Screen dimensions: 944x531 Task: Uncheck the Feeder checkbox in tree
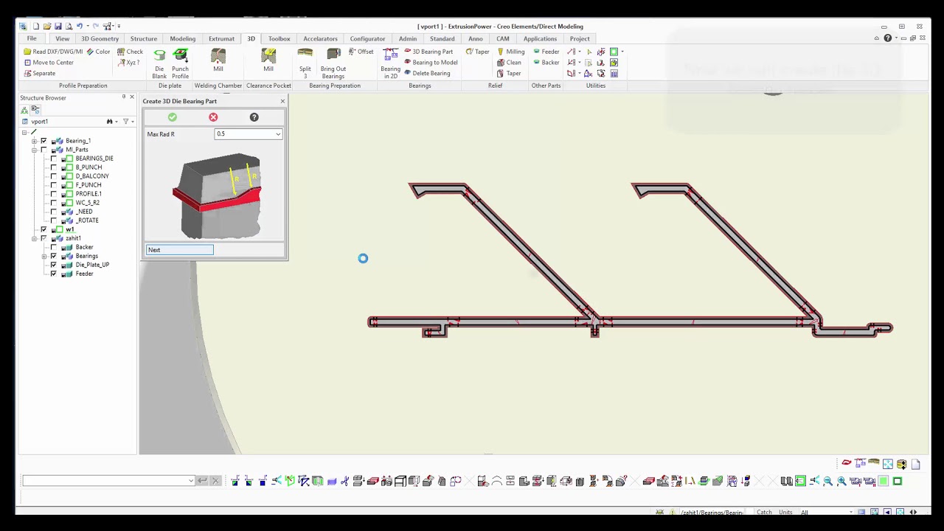click(x=53, y=274)
